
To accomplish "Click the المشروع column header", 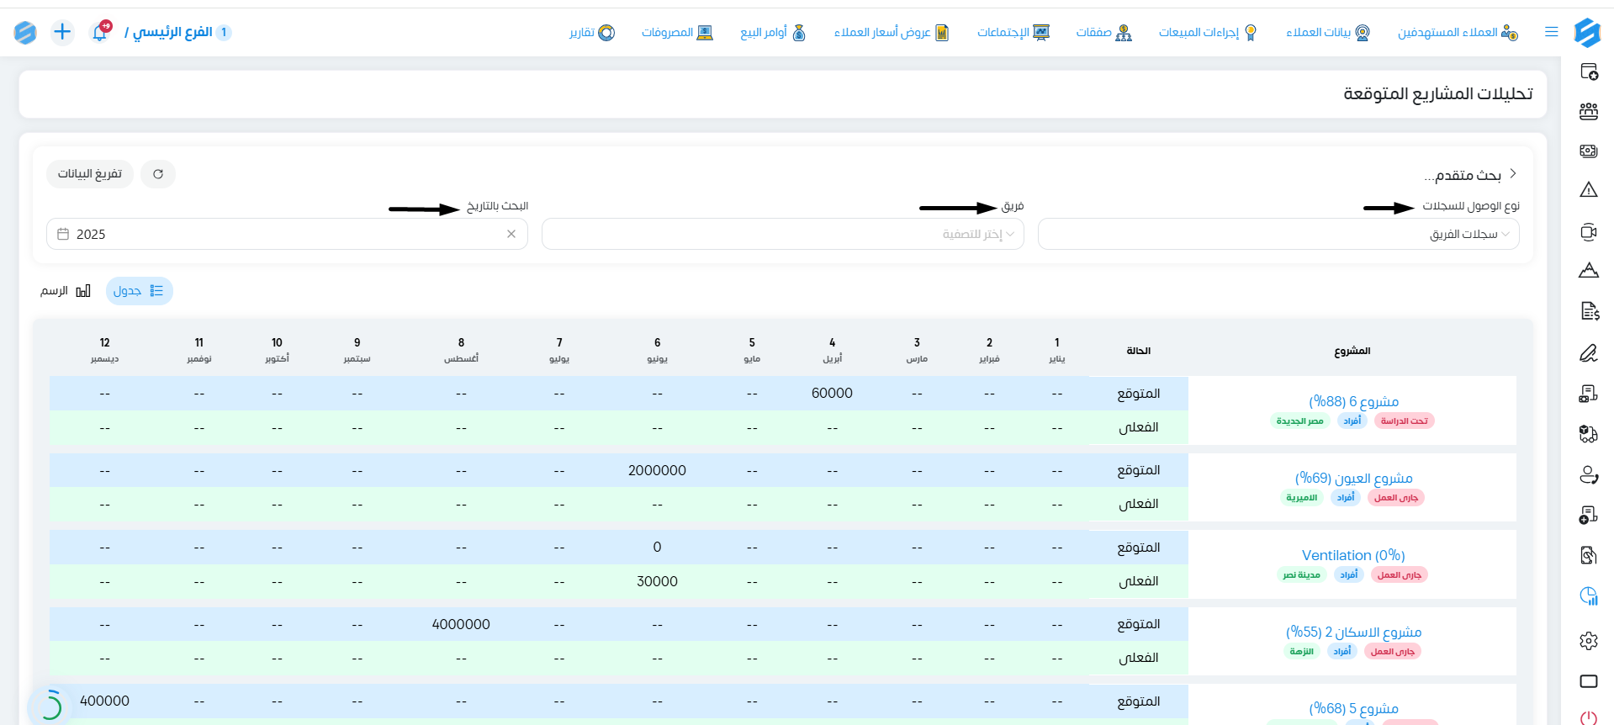I will tap(1352, 351).
